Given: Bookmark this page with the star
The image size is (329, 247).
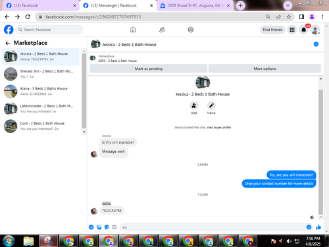Looking at the screenshot, I should click(289, 16).
